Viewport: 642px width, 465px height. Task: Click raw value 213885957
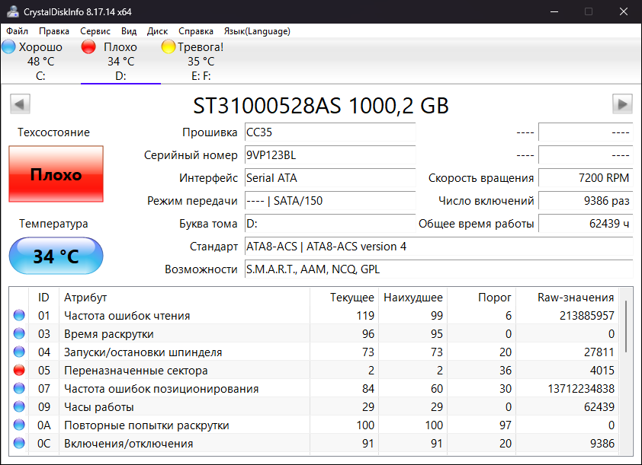587,315
